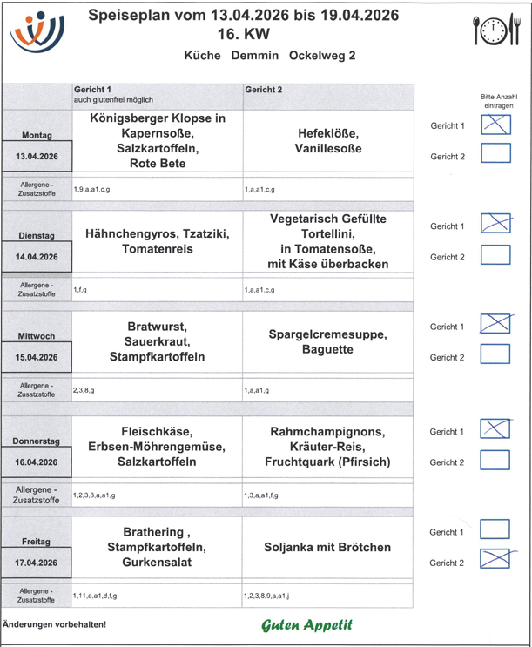532x647 pixels.
Task: Check the empty Gericht 1 box for Freitag
Action: pos(495,529)
